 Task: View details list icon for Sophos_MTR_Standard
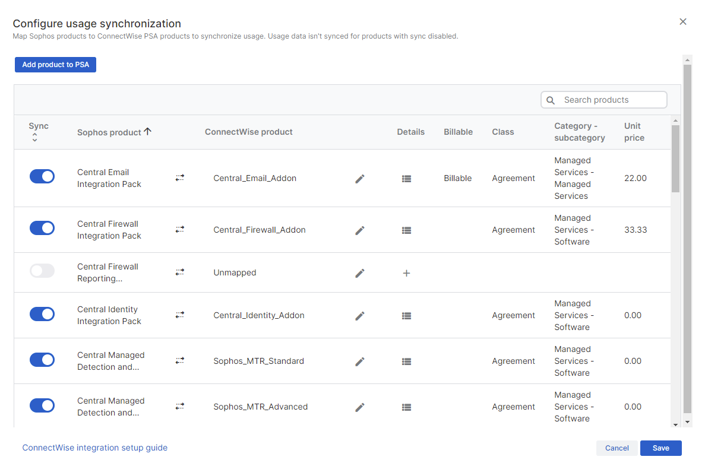(406, 361)
